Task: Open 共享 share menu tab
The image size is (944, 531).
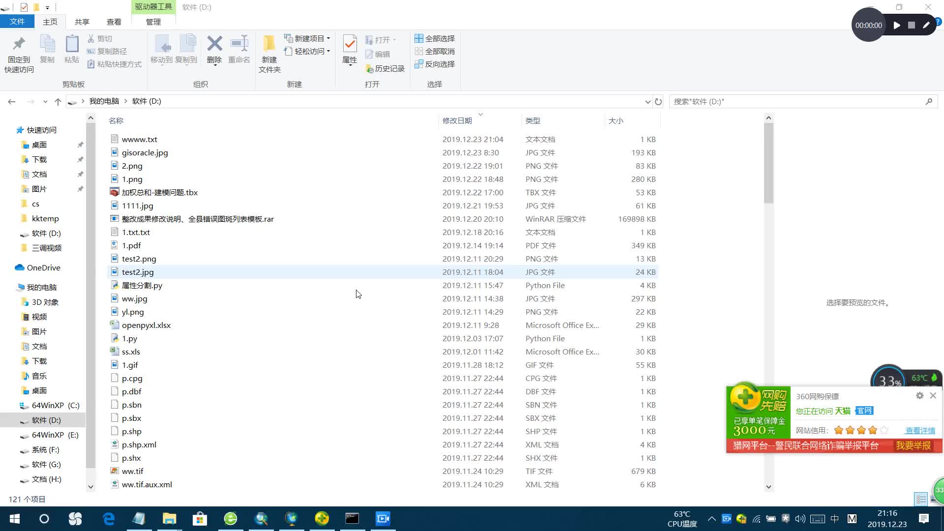Action: point(81,22)
